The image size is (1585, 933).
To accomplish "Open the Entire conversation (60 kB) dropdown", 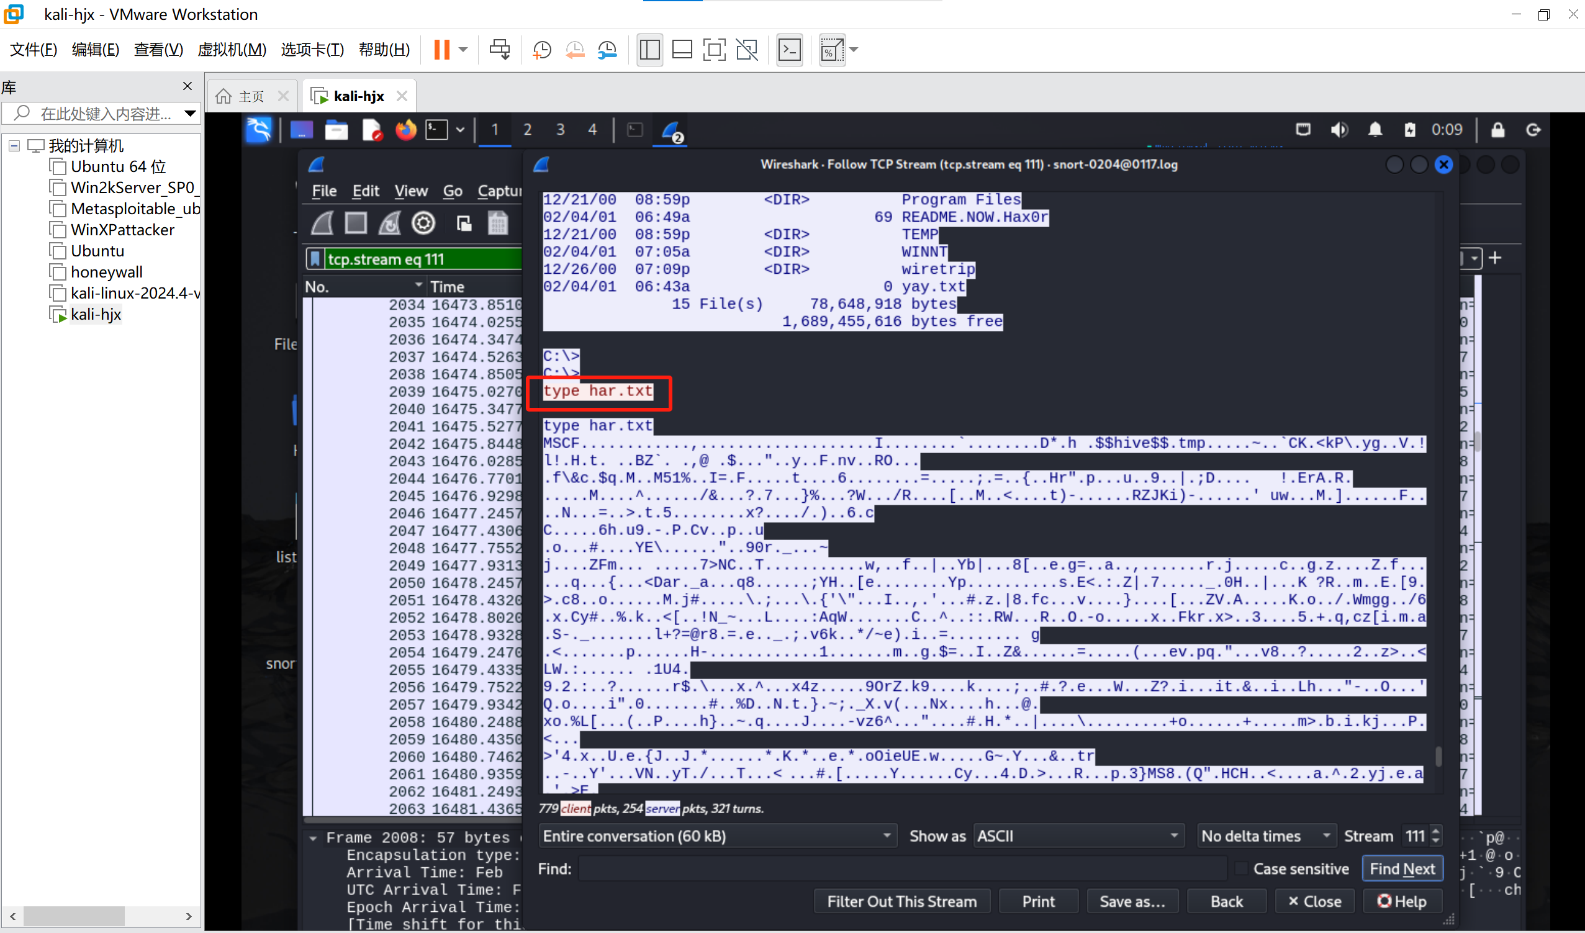I will (x=717, y=836).
